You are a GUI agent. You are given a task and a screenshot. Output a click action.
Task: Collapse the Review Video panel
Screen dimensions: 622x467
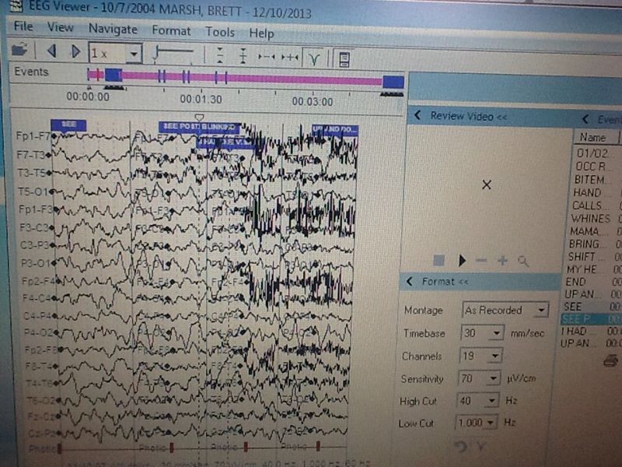pos(416,116)
